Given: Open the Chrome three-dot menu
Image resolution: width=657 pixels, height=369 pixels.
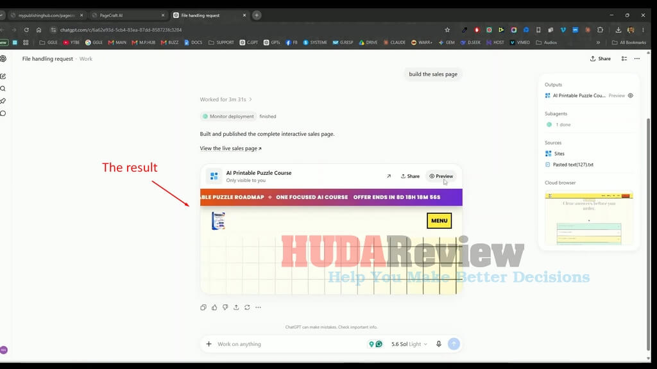Looking at the screenshot, I should click(643, 30).
